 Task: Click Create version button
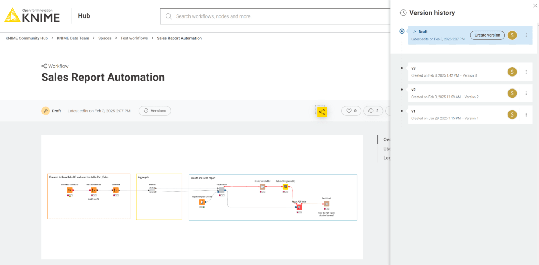pyautogui.click(x=487, y=35)
